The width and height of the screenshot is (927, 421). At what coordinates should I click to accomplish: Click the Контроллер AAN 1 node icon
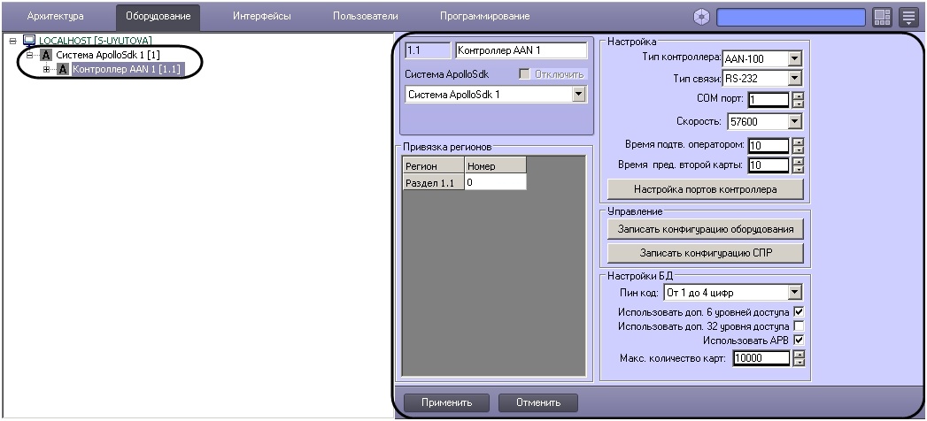[x=63, y=69]
